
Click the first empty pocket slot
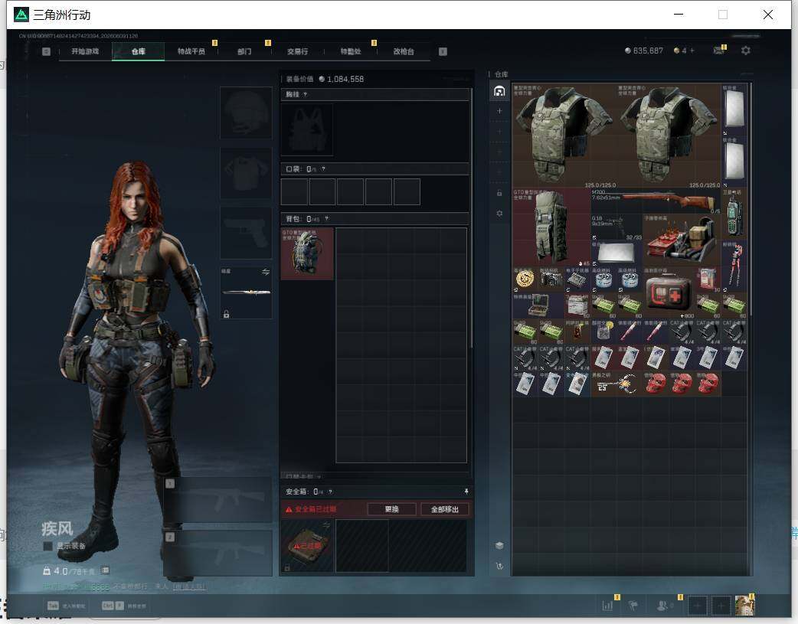tap(295, 192)
